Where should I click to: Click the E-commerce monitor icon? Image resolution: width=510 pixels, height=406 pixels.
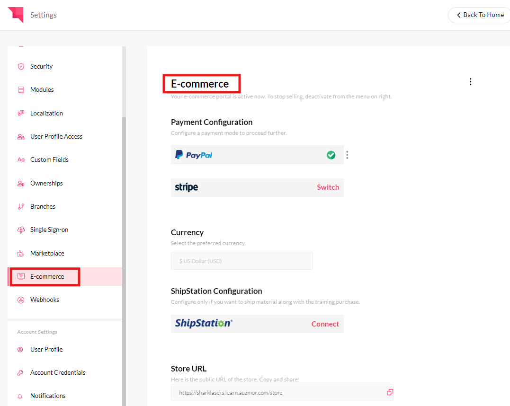click(21, 277)
